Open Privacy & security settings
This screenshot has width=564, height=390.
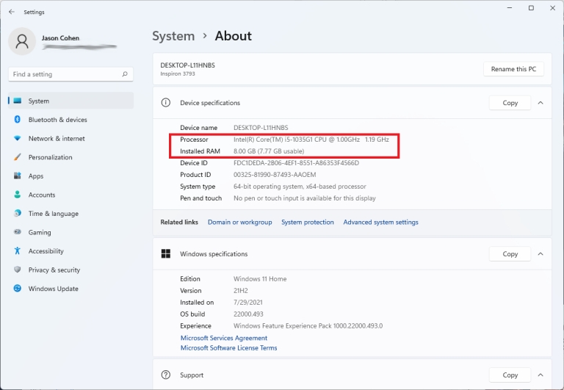tap(70, 270)
